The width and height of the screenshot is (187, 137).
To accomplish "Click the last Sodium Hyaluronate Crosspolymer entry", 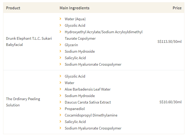I will 93,128.
